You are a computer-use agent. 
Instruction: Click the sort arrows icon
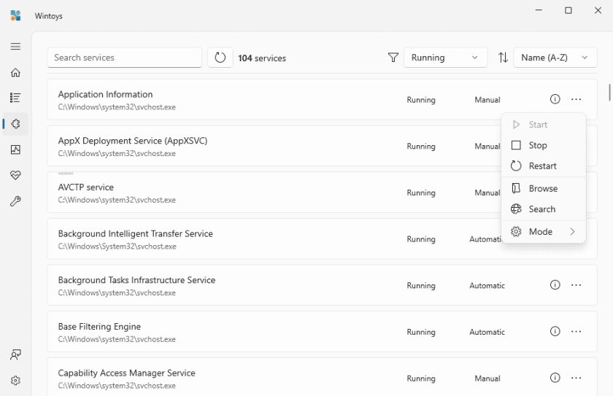[503, 58]
